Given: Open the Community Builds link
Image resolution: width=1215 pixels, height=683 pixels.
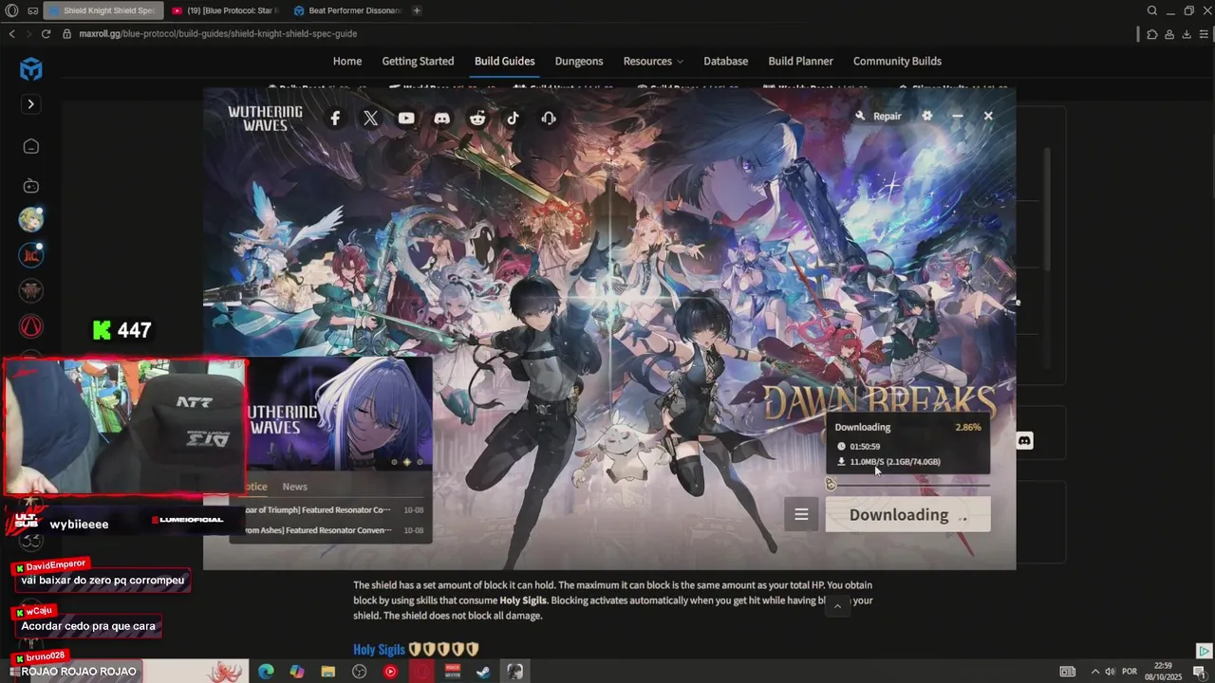Looking at the screenshot, I should coord(897,61).
